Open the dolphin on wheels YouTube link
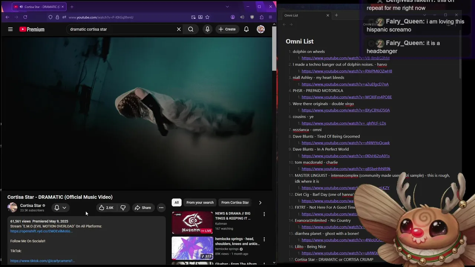475x267 pixels. [x=345, y=58]
